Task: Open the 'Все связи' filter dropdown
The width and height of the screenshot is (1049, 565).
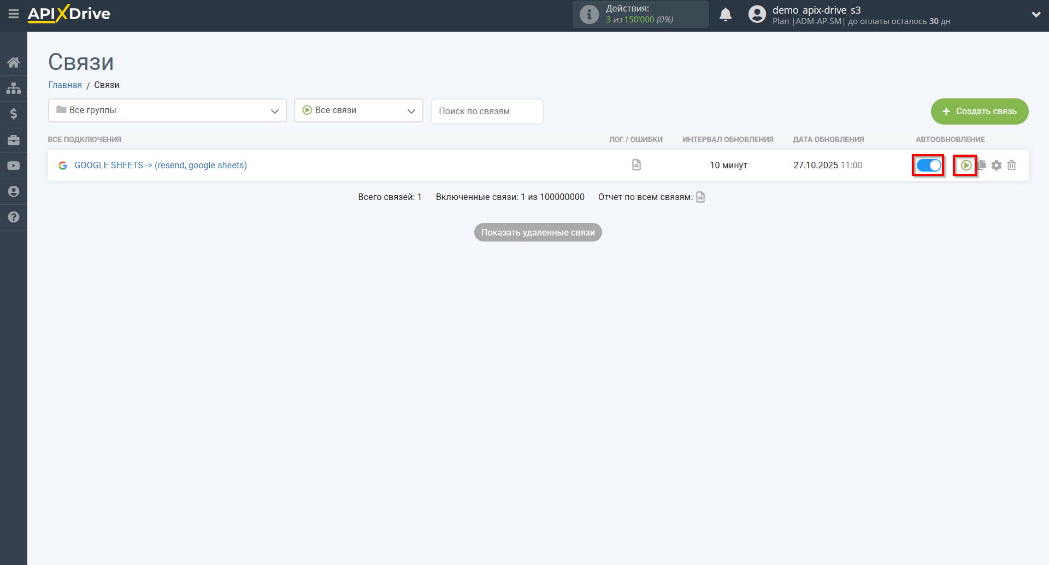Action: coord(358,110)
